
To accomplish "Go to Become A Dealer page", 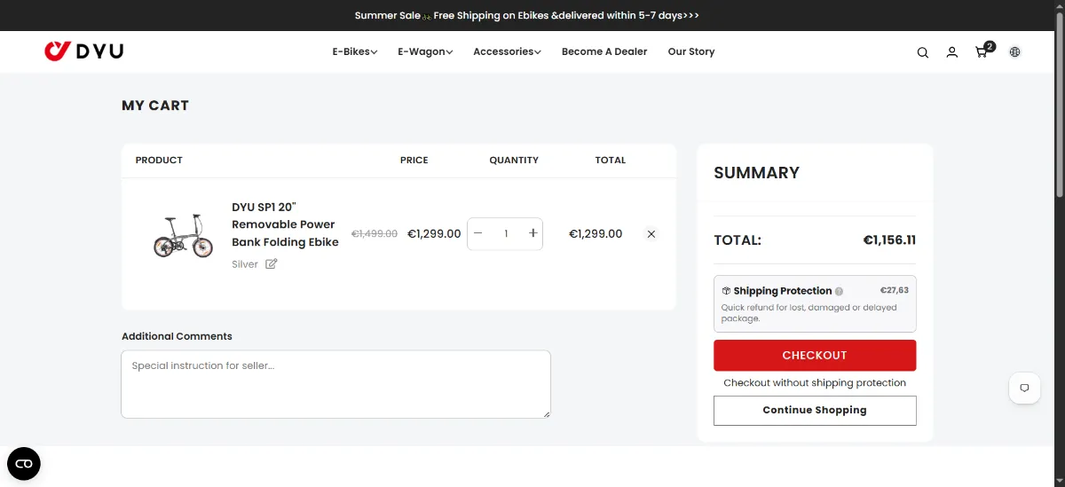I will 604,51.
